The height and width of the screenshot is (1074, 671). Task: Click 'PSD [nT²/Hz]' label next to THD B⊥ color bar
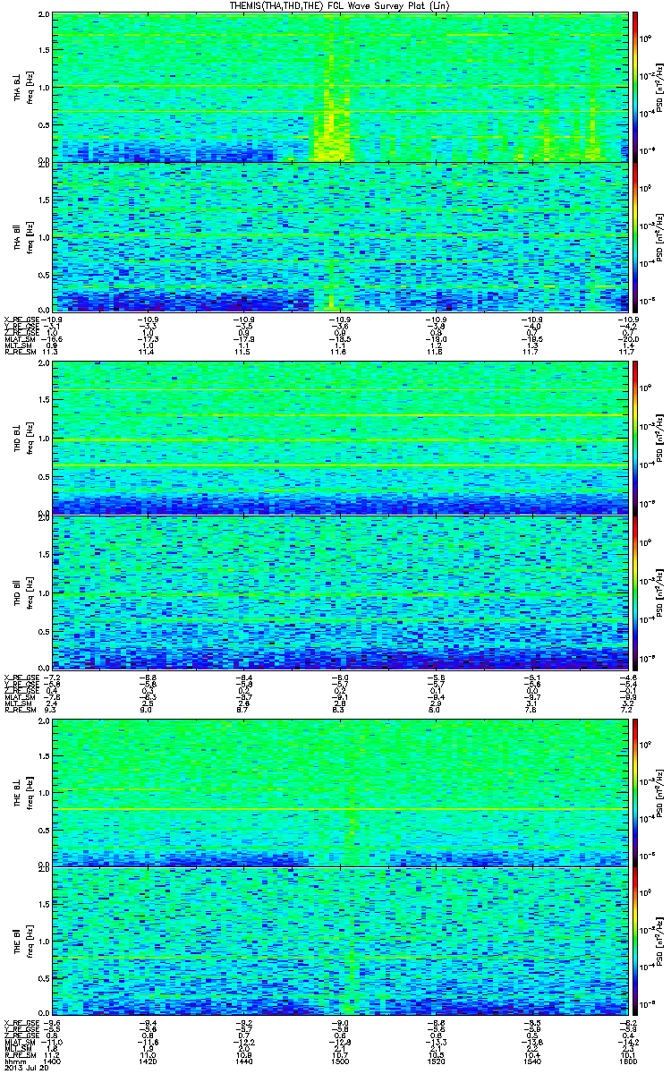click(x=661, y=438)
